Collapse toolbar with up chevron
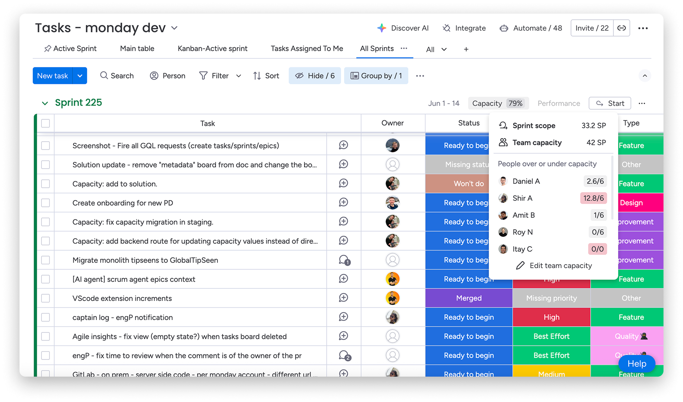683x402 pixels. (x=645, y=76)
